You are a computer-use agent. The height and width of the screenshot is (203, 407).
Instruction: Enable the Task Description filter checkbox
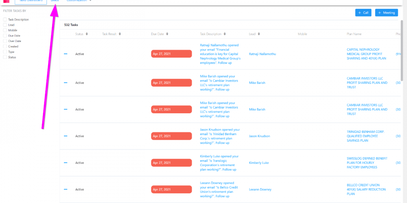coord(5,20)
